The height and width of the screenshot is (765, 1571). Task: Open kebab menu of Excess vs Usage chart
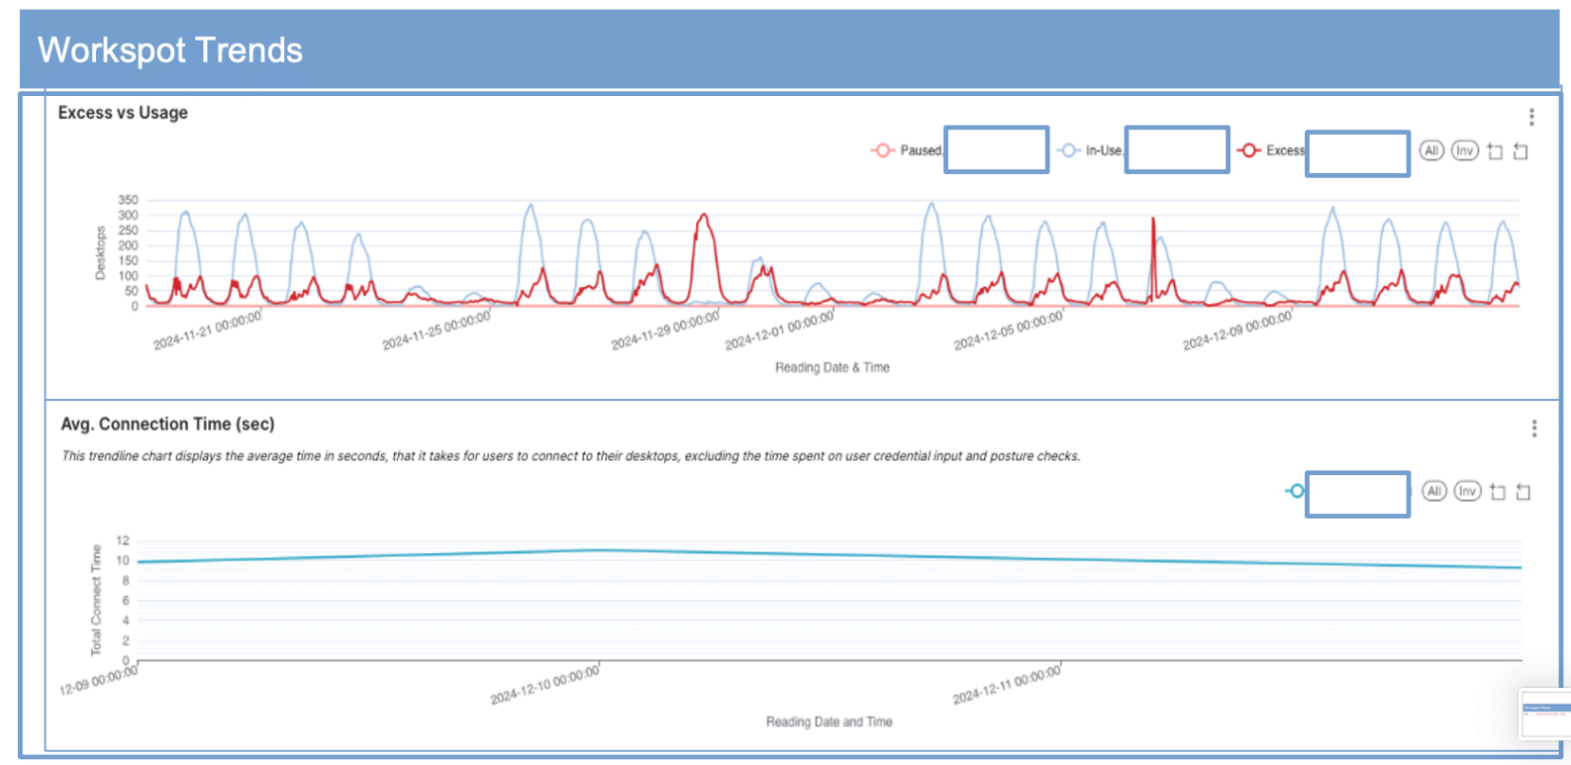click(x=1531, y=117)
